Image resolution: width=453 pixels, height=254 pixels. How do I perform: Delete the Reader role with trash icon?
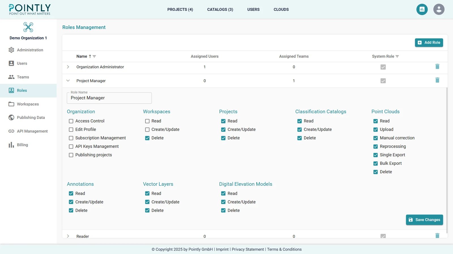437,236
